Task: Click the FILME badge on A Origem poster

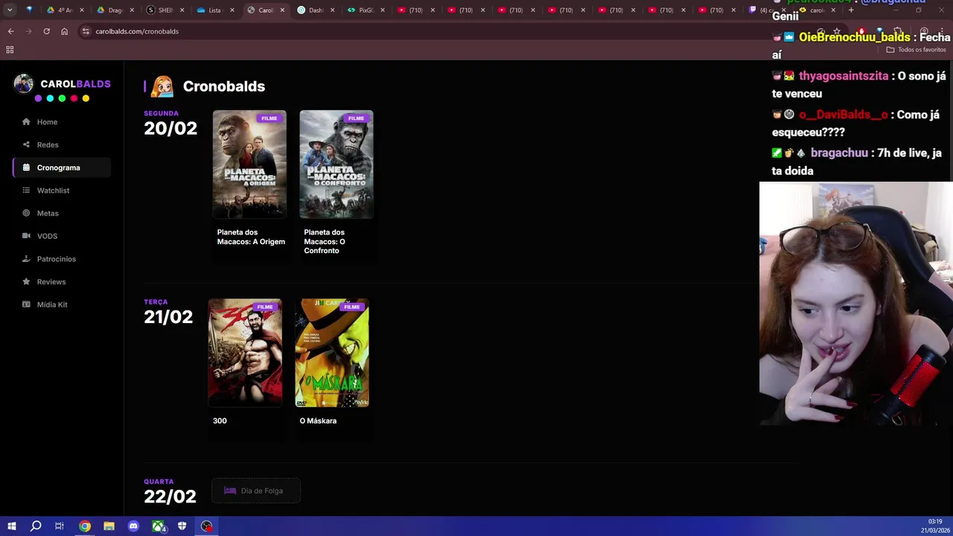Action: tap(270, 118)
